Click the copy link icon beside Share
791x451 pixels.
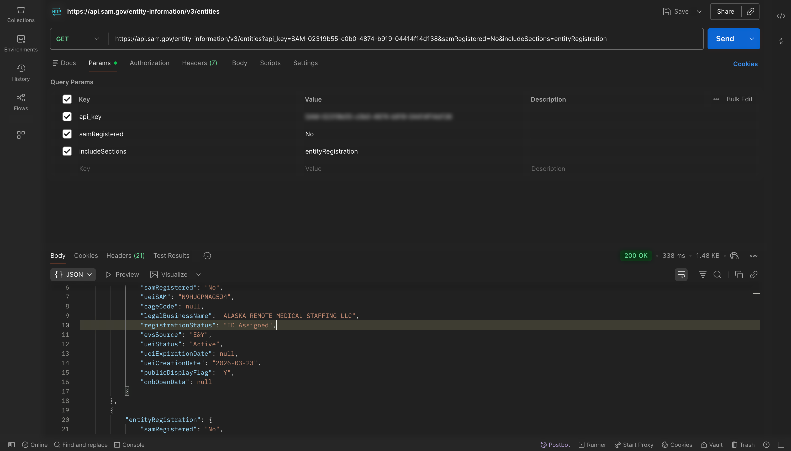pyautogui.click(x=750, y=12)
